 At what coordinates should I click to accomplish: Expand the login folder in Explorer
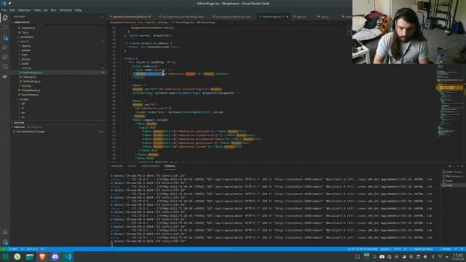point(25,55)
